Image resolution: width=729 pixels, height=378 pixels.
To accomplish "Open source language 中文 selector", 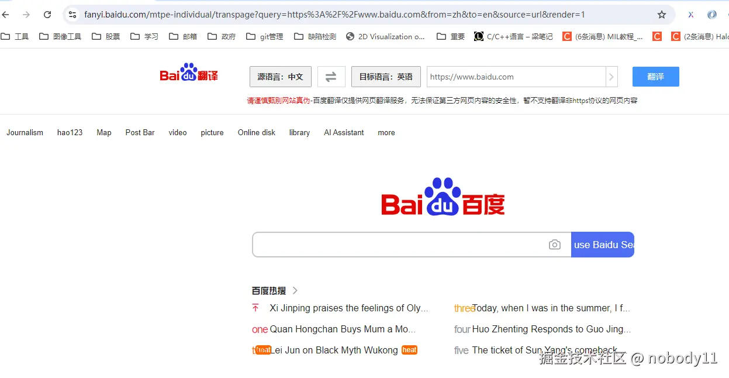I will point(281,77).
